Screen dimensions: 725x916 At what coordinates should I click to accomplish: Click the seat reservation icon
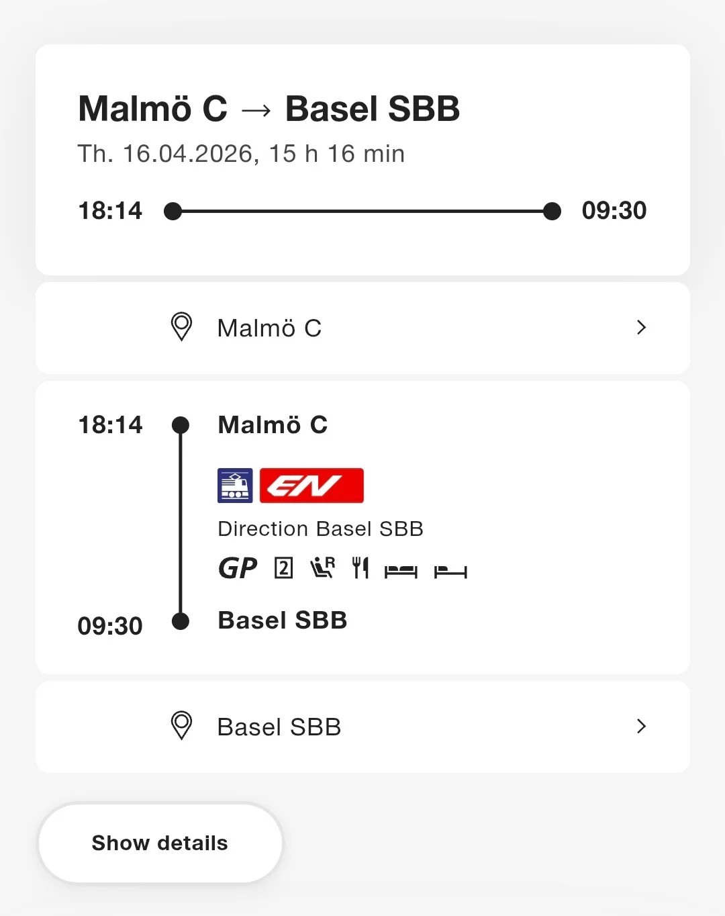322,568
